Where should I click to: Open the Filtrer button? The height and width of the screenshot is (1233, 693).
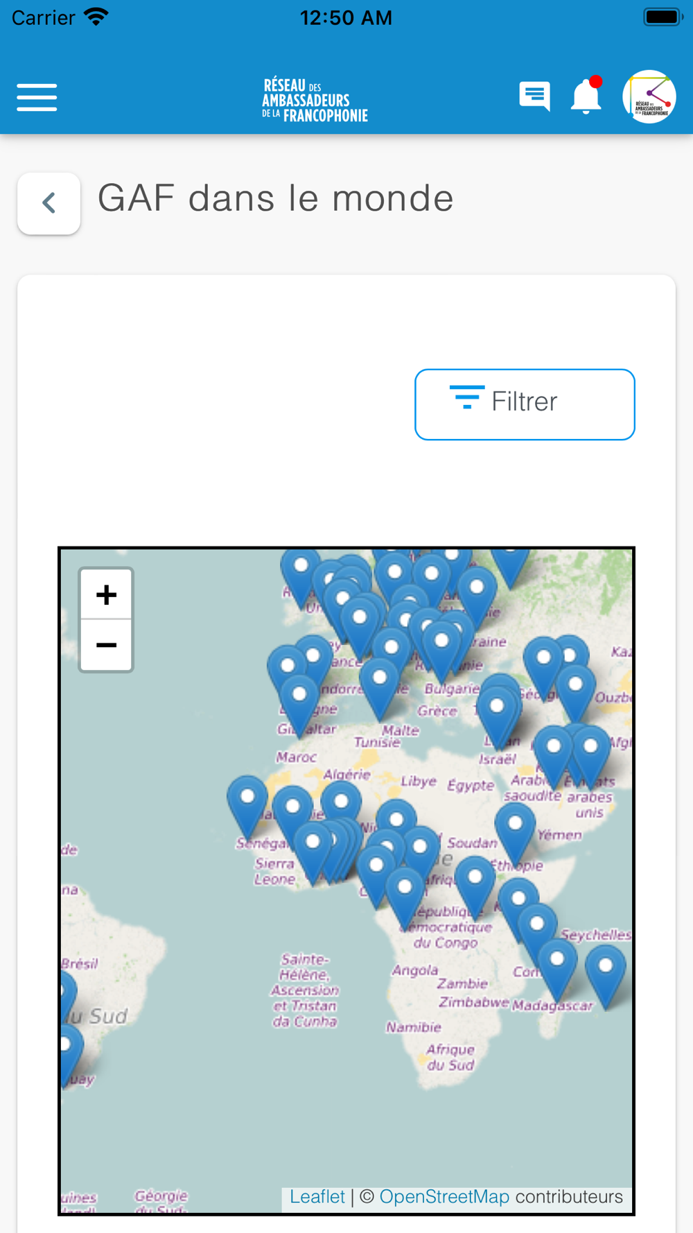click(x=525, y=404)
